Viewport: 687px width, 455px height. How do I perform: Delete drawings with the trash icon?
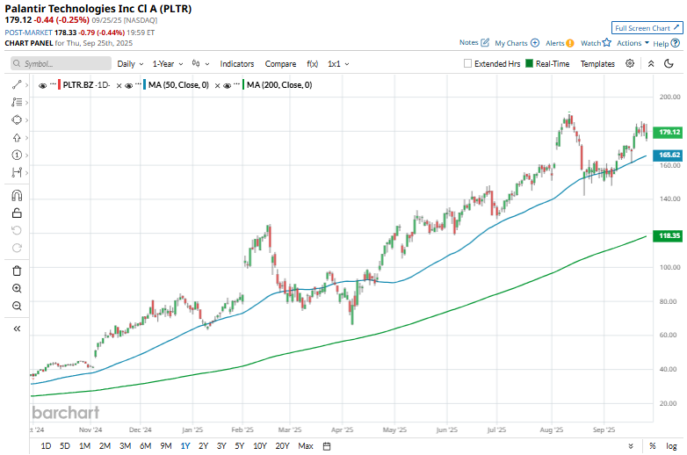pyautogui.click(x=17, y=271)
